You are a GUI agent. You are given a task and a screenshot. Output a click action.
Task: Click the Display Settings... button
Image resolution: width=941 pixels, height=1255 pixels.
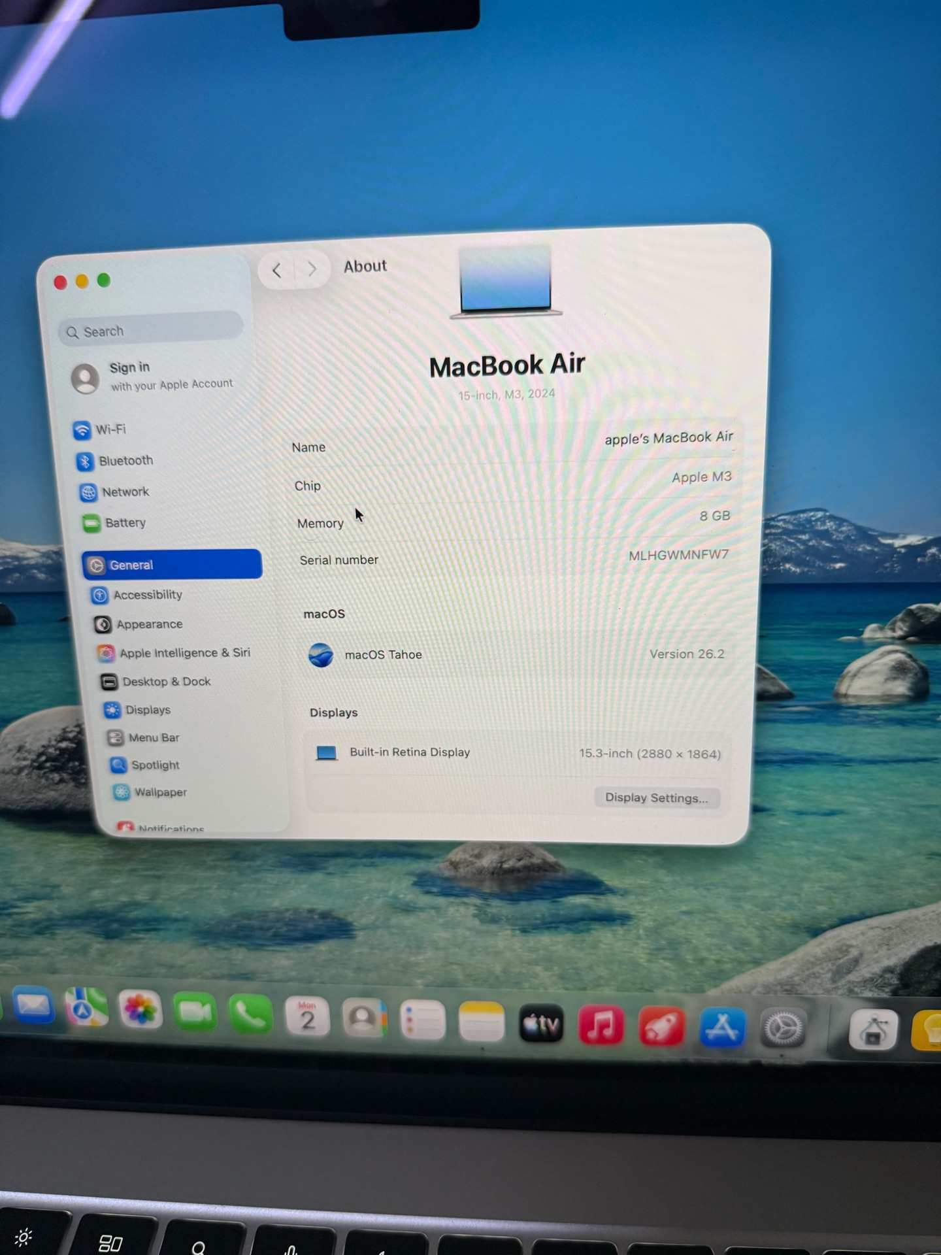[x=656, y=797]
